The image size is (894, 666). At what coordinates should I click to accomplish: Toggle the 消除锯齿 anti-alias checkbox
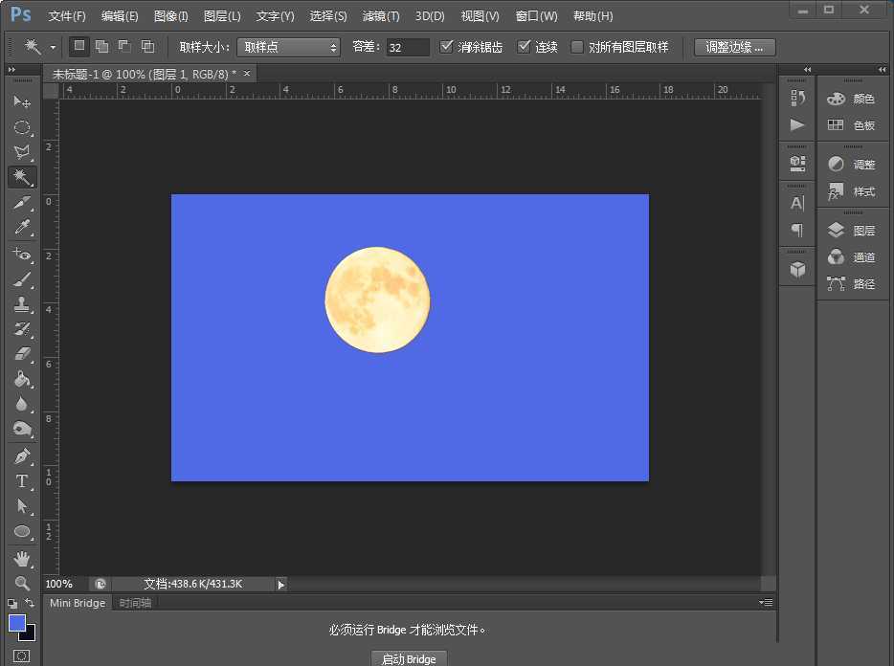point(447,46)
